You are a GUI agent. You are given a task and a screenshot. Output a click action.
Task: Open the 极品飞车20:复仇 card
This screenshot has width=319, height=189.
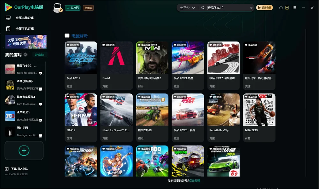(x=188, y=118)
